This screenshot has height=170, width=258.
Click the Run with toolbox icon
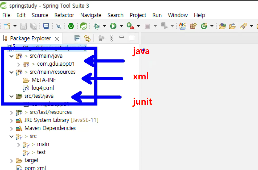click(130, 26)
